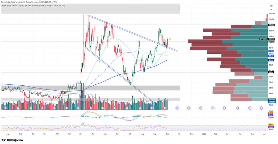Click the 2026 year label on time axis
This screenshot has height=144, width=278.
[x=57, y=134]
